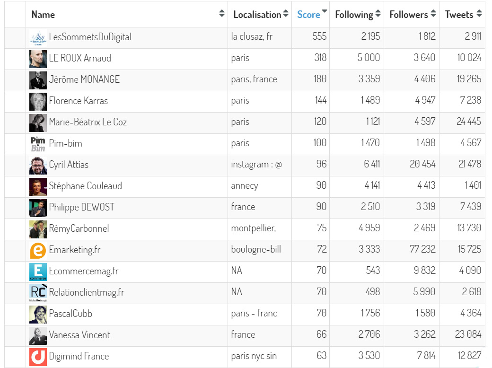Click the Ecommercemag.fr blue E logo

[38, 271]
